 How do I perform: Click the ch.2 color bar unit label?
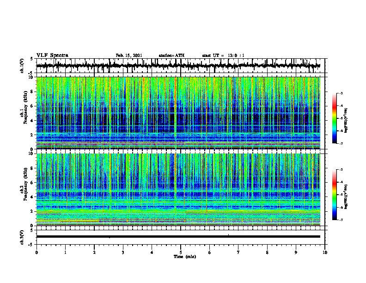(346, 197)
